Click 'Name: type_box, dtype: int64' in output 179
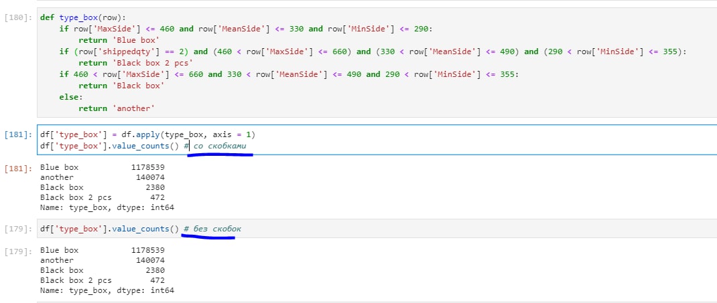The height and width of the screenshot is (303, 717). point(107,290)
